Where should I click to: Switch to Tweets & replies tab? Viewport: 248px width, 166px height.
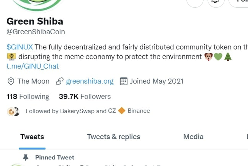coord(113,137)
